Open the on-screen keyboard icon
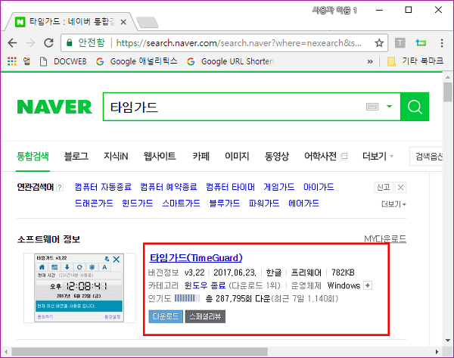Screen dimensions: 454x358 [372, 107]
